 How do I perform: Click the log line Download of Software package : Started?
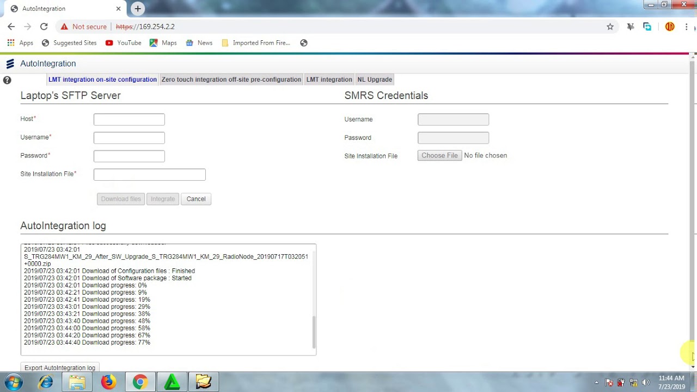108,278
